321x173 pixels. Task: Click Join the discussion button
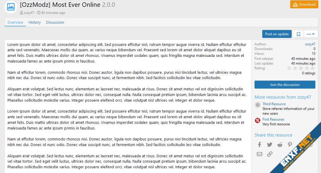[x=285, y=85]
